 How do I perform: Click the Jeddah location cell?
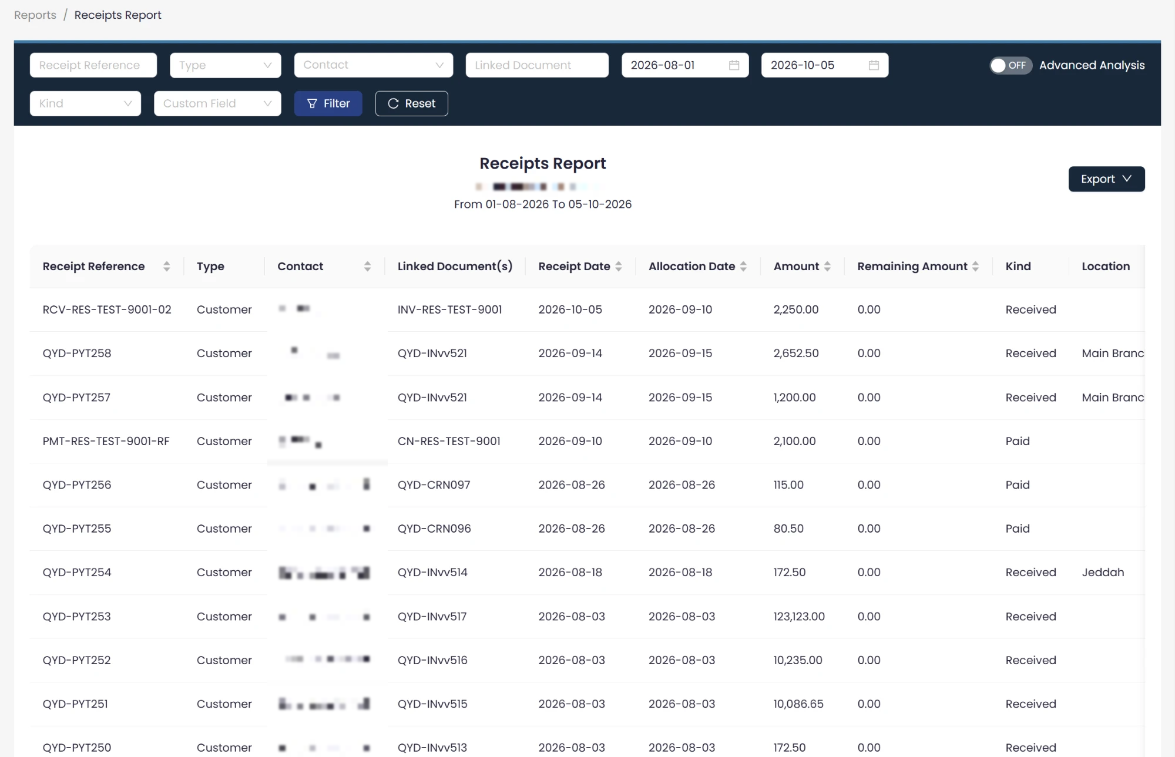pos(1103,573)
